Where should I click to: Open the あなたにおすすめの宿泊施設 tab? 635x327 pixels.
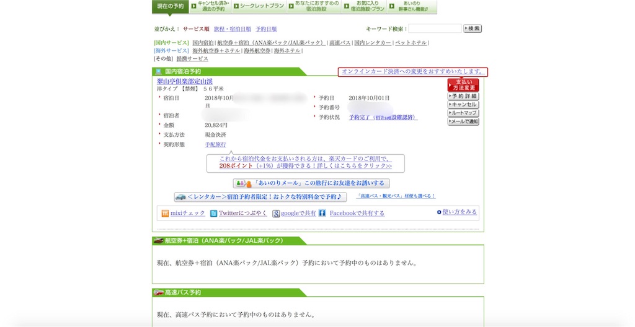[x=314, y=6]
